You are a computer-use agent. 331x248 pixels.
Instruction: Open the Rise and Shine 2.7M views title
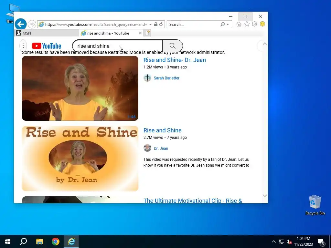(x=162, y=130)
